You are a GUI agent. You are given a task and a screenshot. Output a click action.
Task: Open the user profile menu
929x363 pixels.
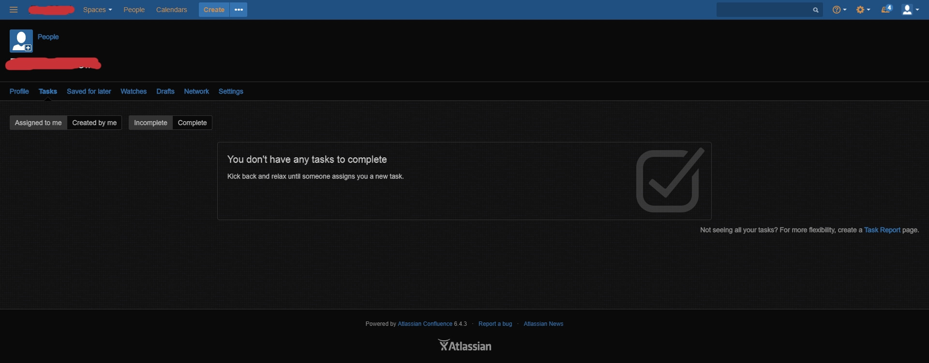[x=911, y=10]
